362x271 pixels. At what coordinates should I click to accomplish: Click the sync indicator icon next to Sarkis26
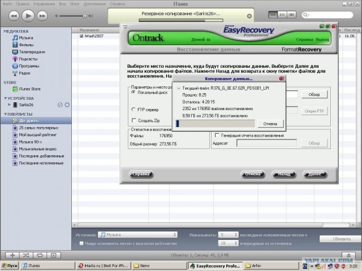[x=60, y=105]
